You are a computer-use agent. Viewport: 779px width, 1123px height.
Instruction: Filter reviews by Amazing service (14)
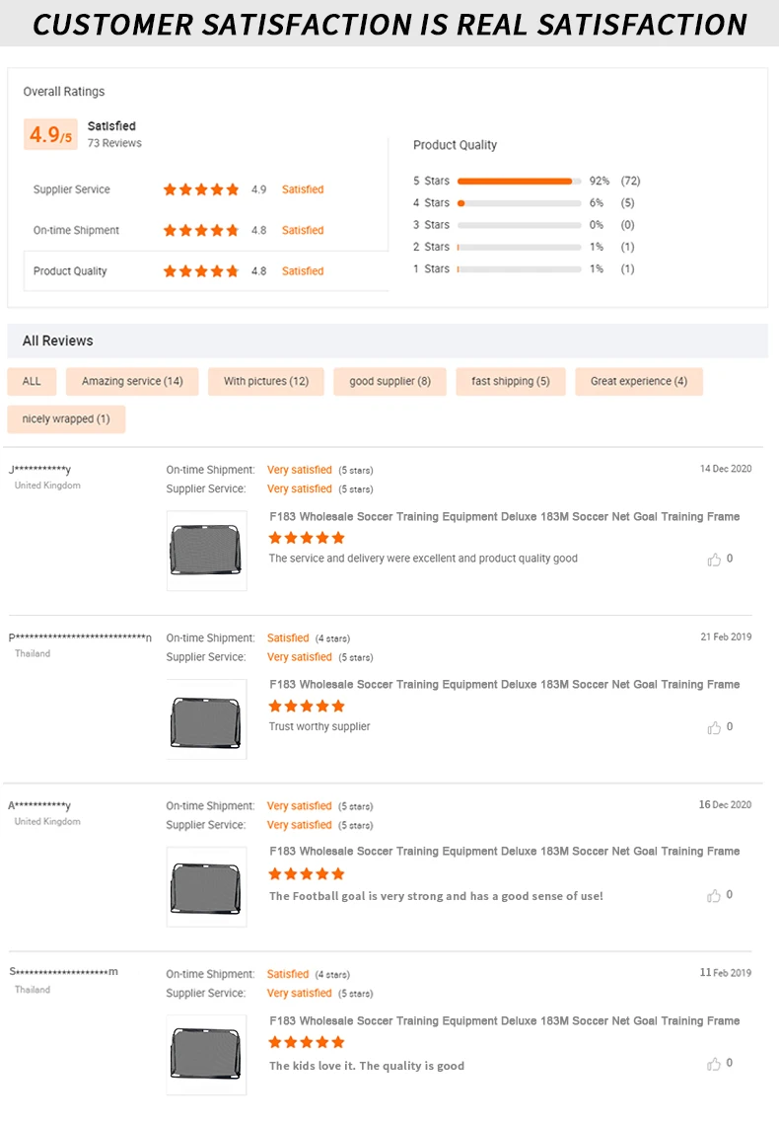[x=132, y=382]
